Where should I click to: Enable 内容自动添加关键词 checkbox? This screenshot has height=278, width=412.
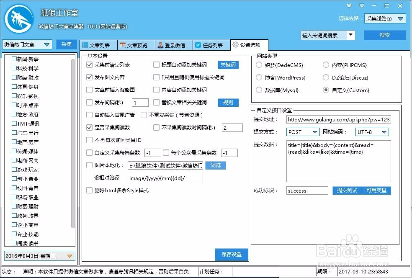click(156, 90)
